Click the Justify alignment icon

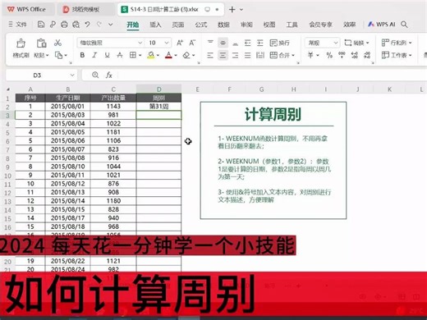coord(247,56)
